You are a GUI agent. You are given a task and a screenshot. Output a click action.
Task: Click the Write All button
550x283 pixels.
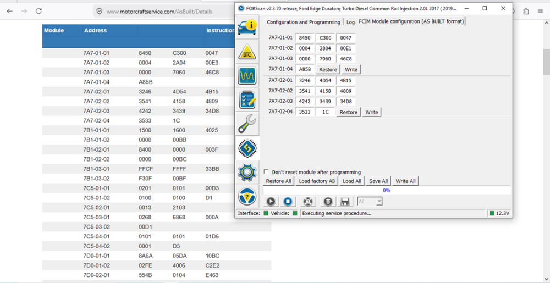pyautogui.click(x=405, y=181)
